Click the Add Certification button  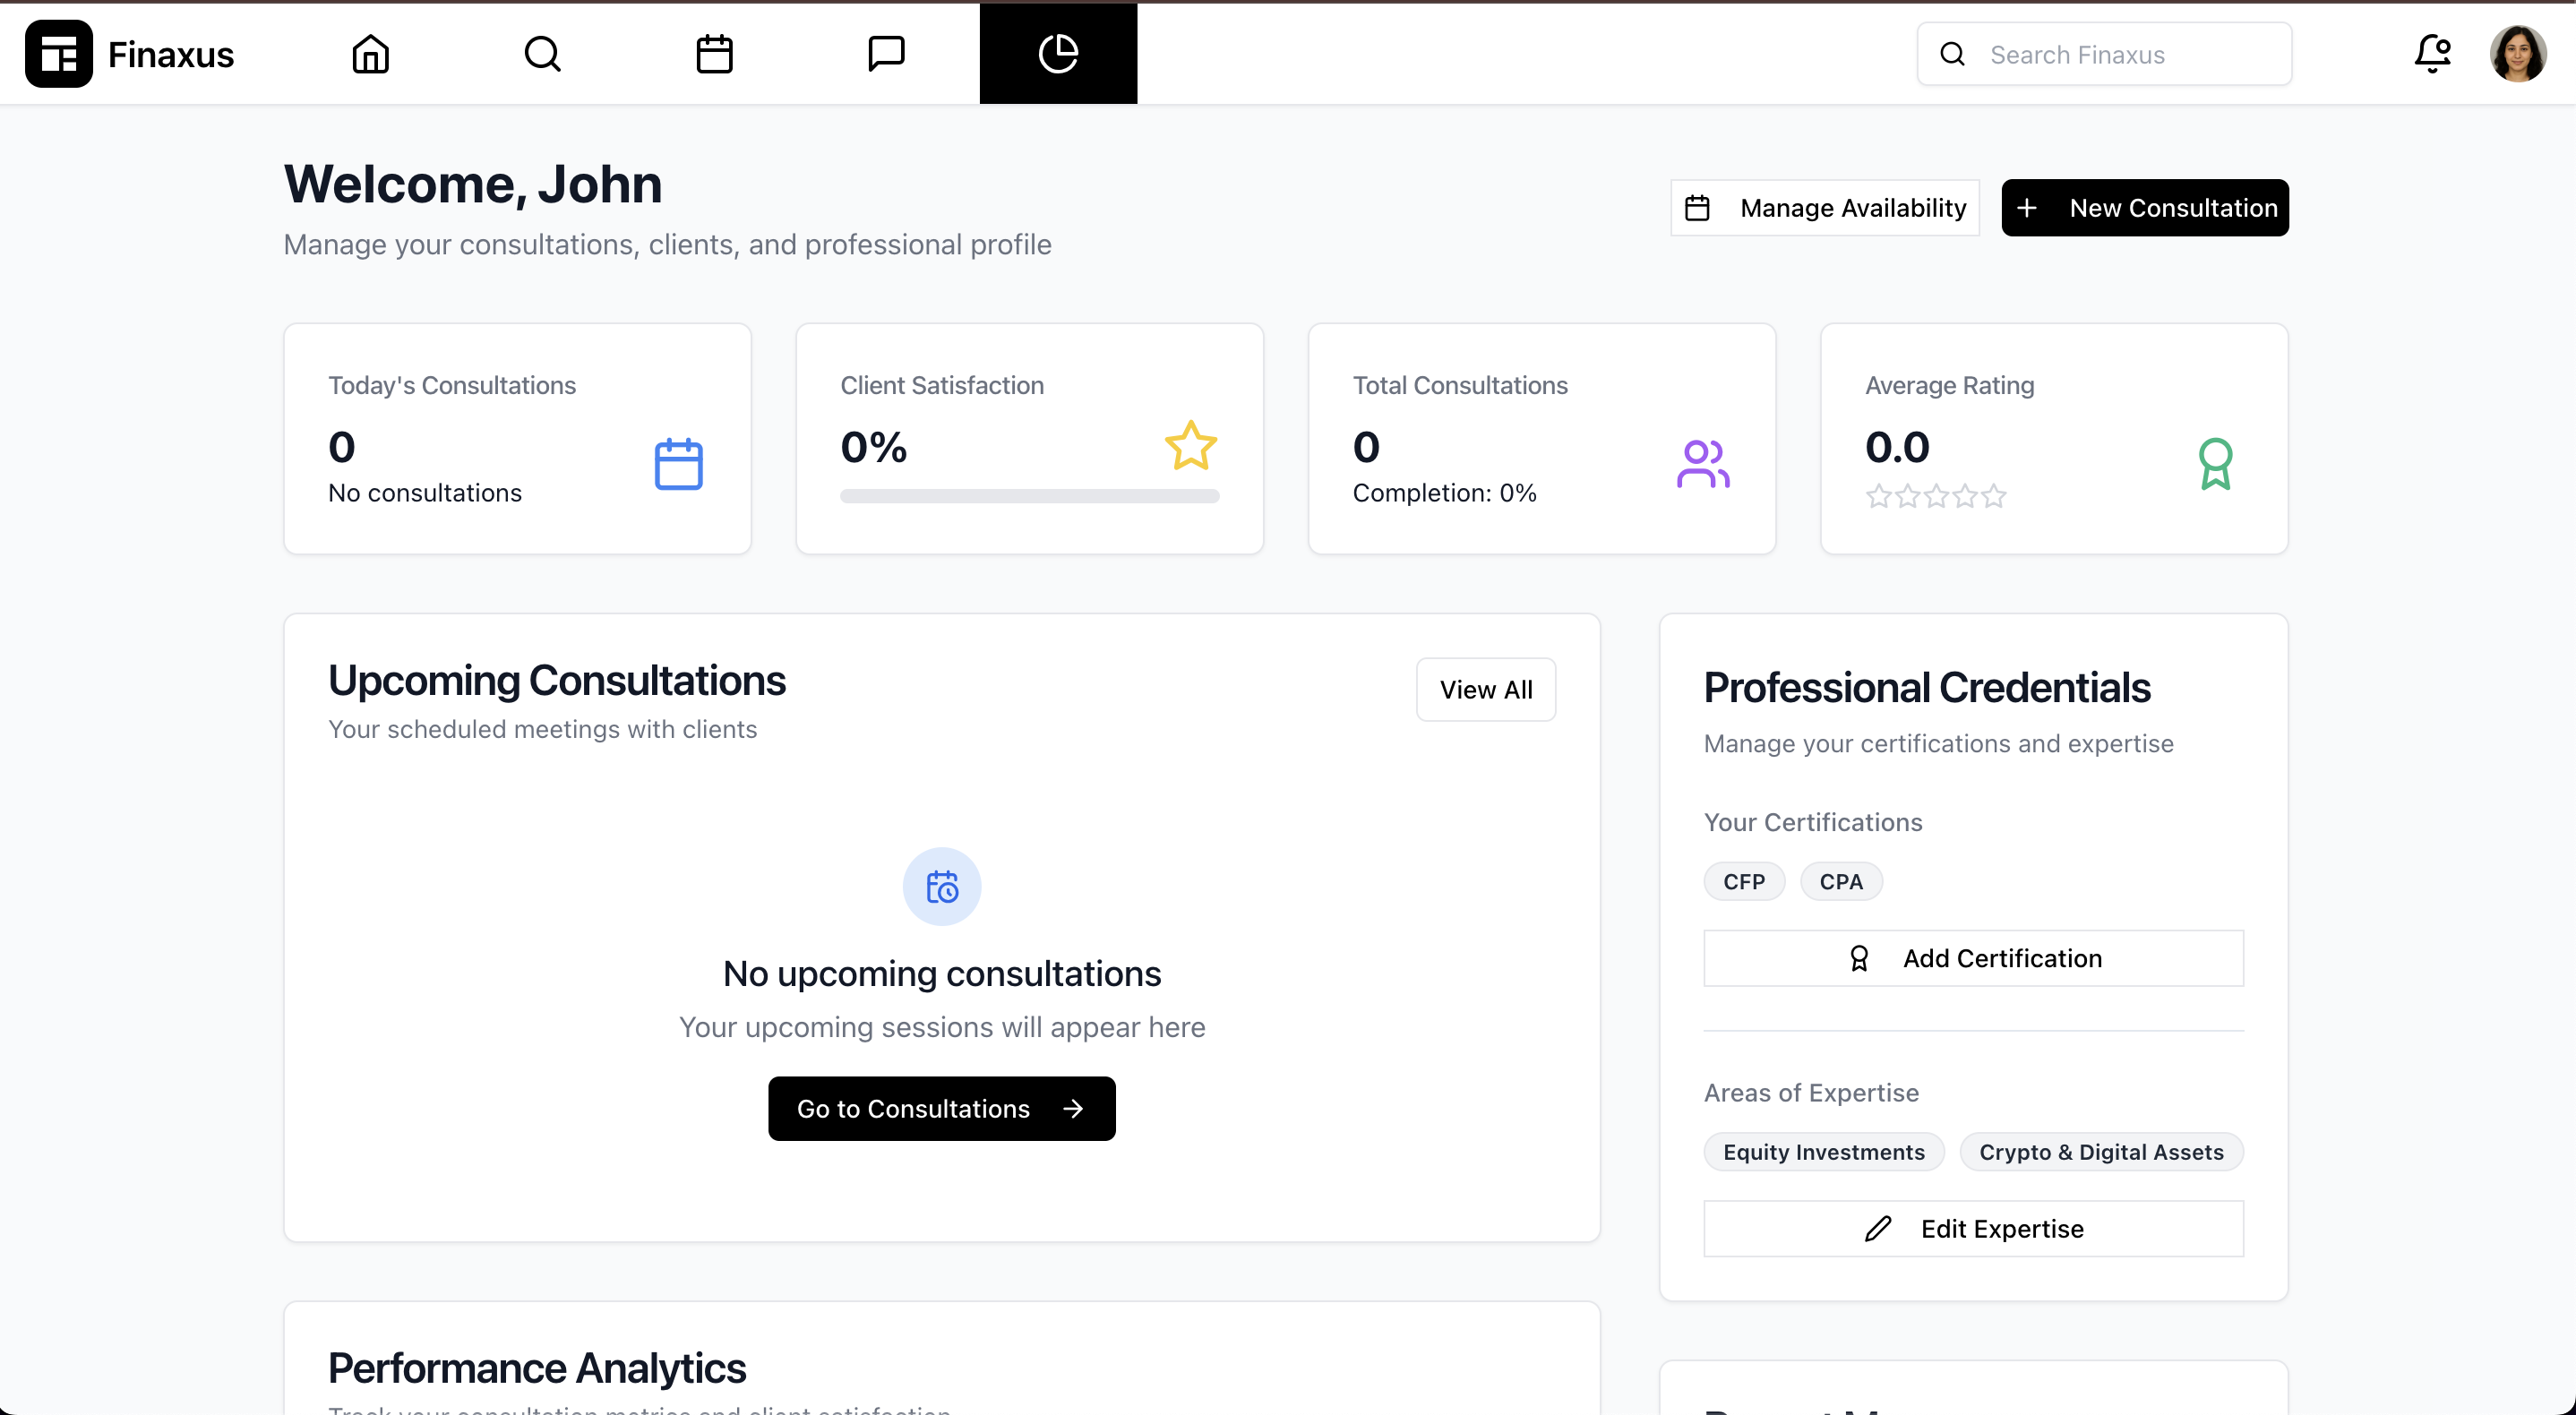coord(1973,958)
